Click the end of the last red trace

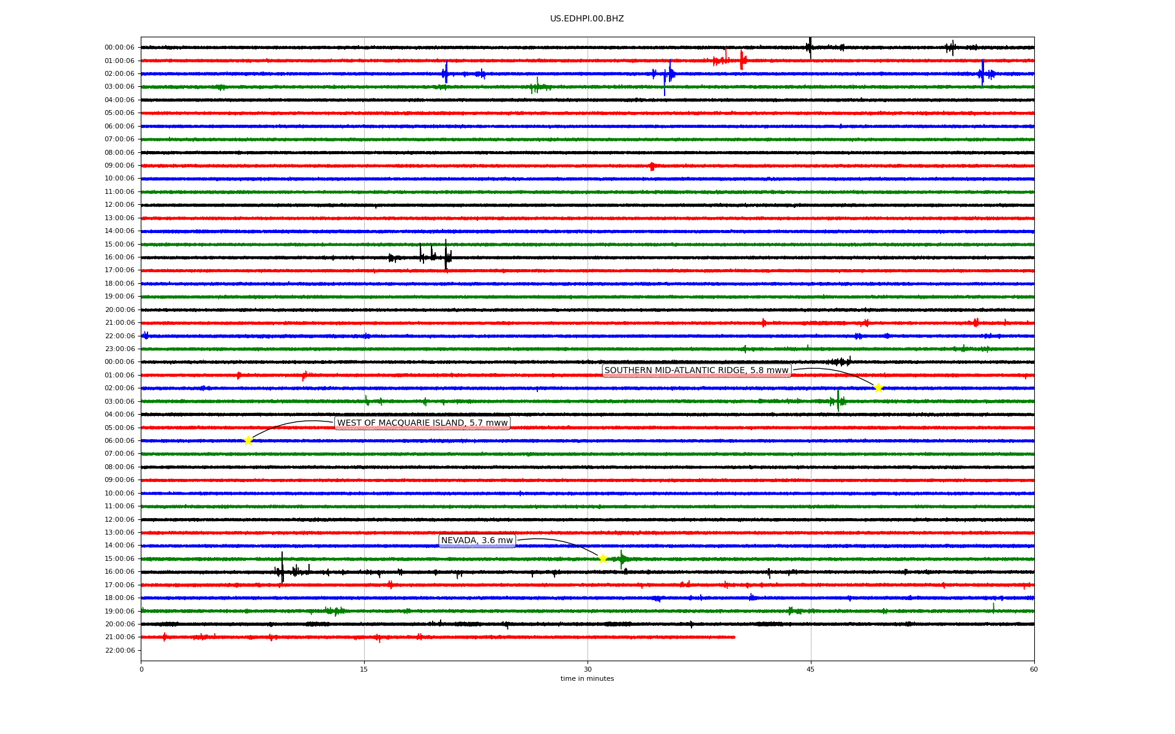(x=734, y=637)
